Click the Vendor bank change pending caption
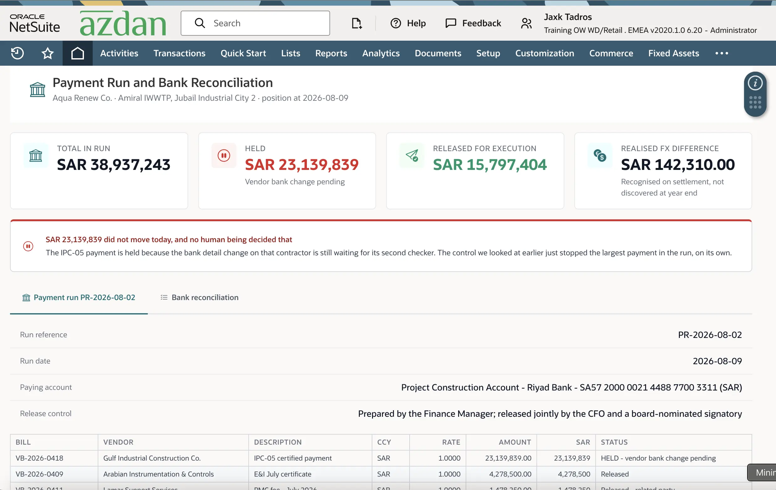Viewport: 776px width, 490px height. 295,182
